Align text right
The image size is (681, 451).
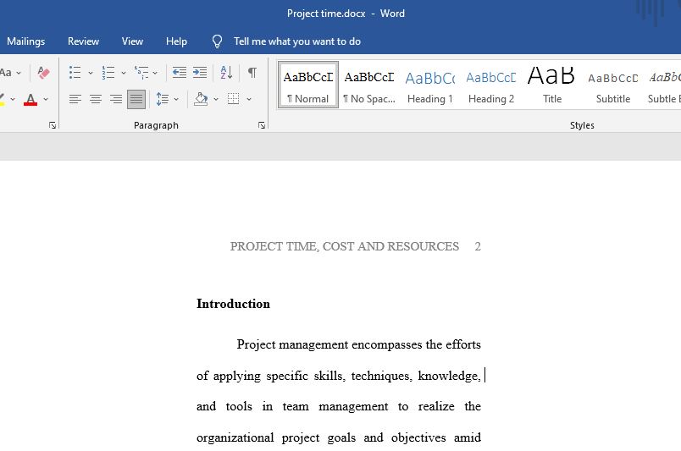pyautogui.click(x=116, y=99)
